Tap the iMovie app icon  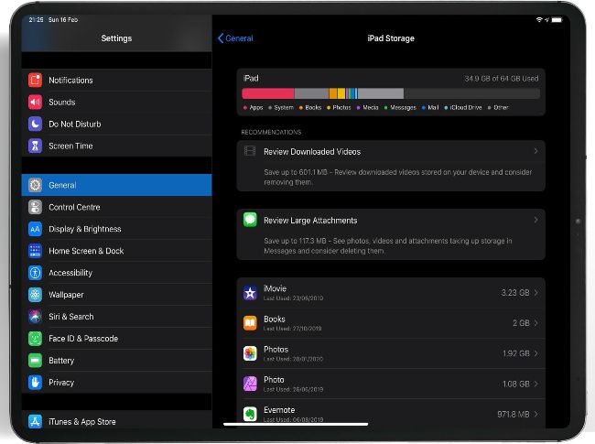[x=250, y=293]
